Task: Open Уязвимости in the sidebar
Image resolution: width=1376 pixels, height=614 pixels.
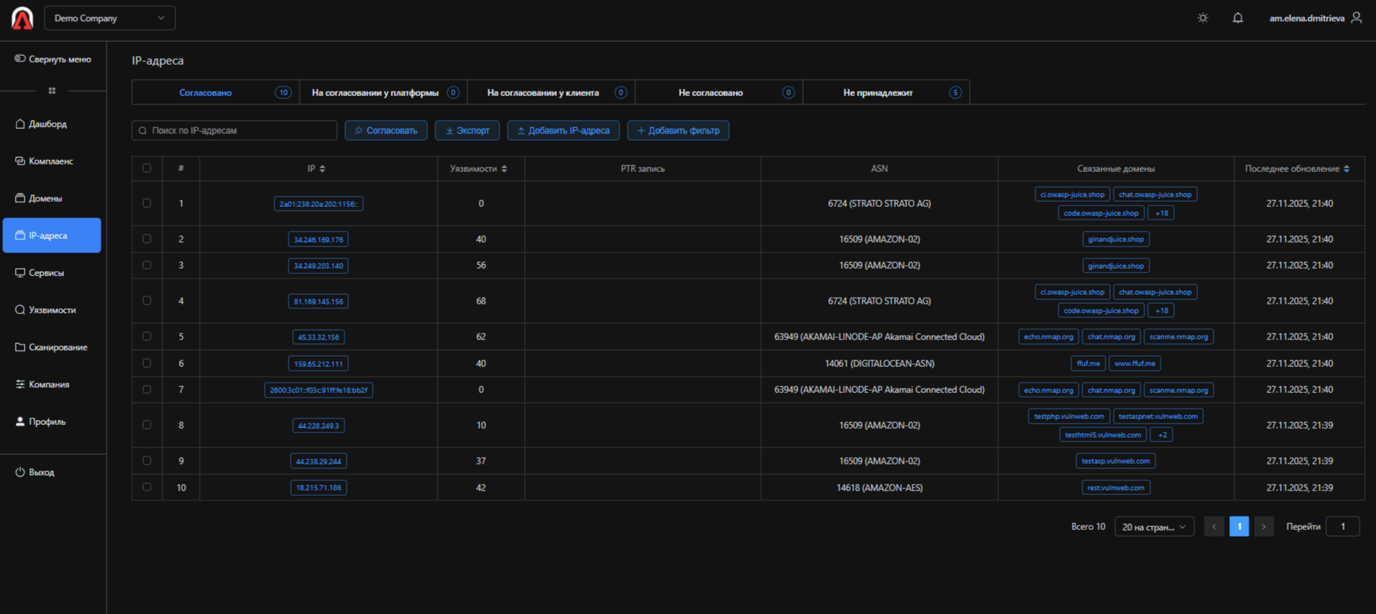Action: (x=52, y=310)
